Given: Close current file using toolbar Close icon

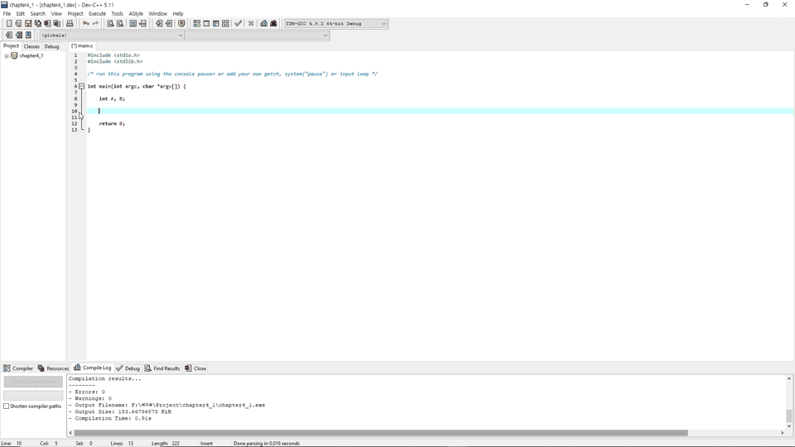Looking at the screenshot, I should pos(47,23).
